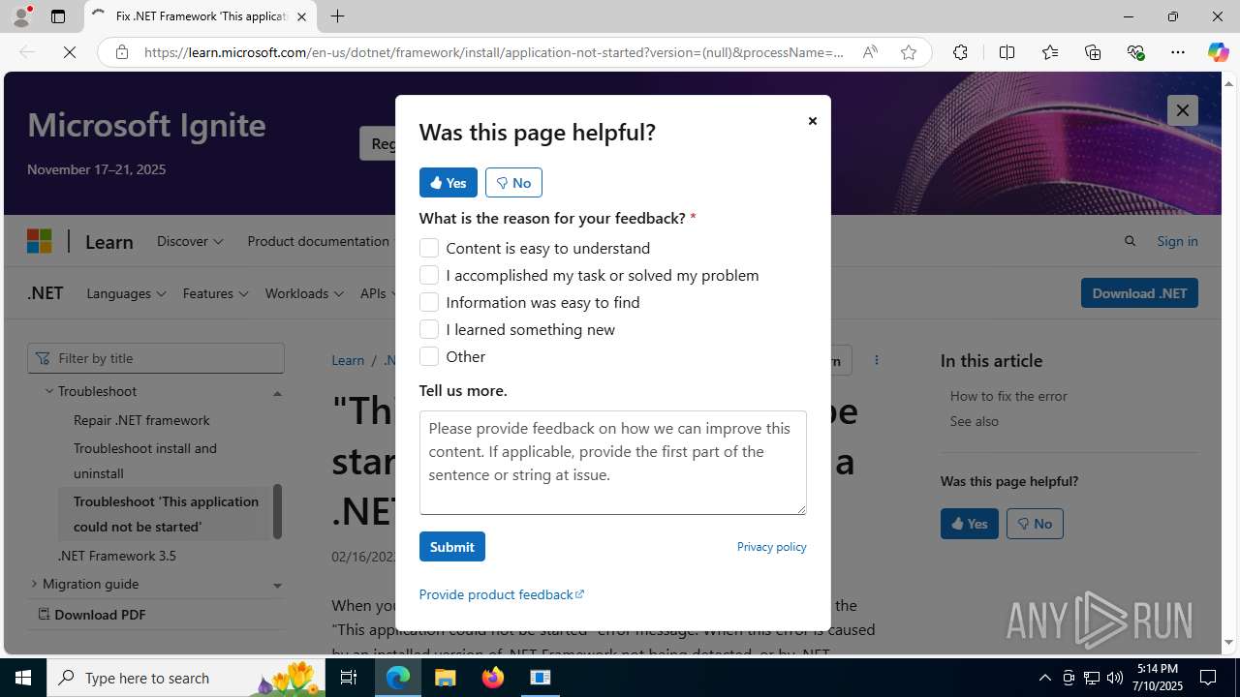Click Yes thumbs-up in feedback dialog

(448, 182)
